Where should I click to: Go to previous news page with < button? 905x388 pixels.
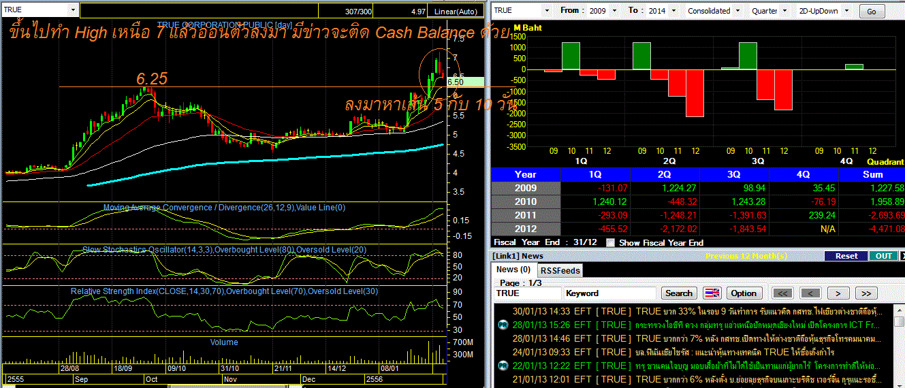pyautogui.click(x=810, y=293)
